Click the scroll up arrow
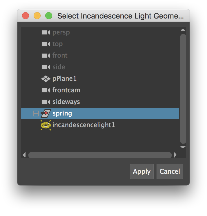This screenshot has width=207, height=216. [183, 30]
